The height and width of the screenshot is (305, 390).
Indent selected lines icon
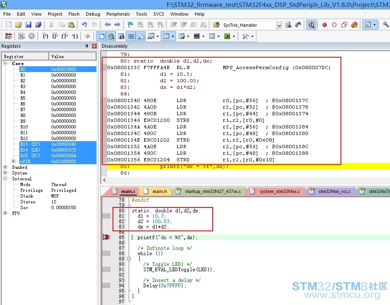174,25
